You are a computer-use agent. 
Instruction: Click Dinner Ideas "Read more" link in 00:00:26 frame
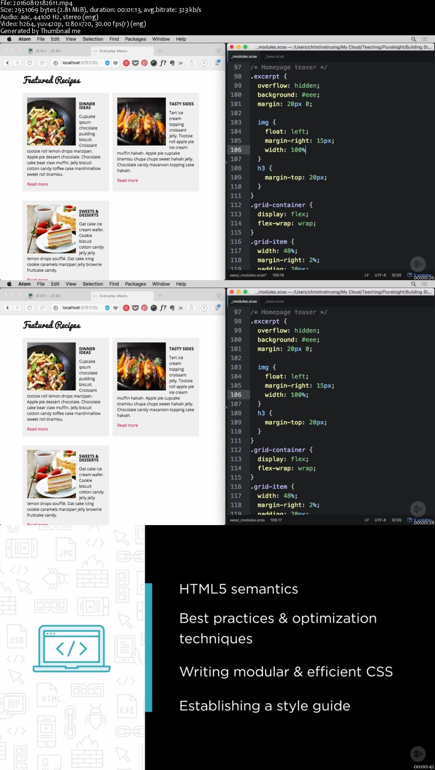[x=37, y=184]
